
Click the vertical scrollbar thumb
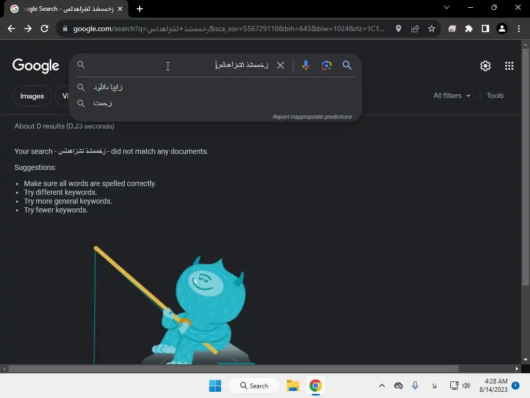tap(525, 167)
